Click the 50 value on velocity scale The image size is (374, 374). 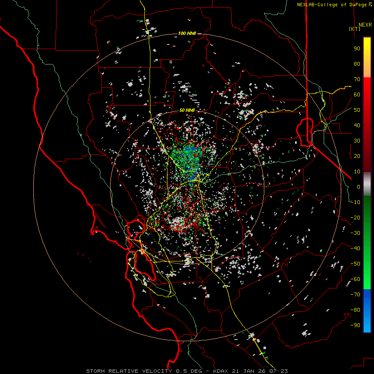point(357,110)
